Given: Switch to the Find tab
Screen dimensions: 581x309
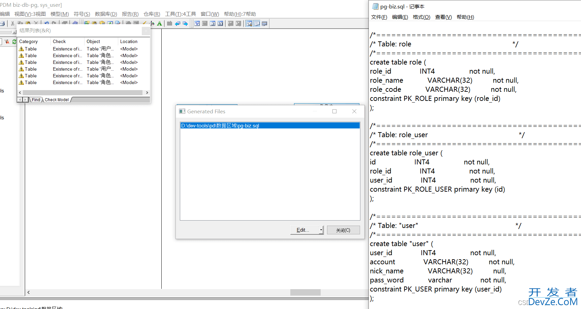Looking at the screenshot, I should (x=36, y=100).
